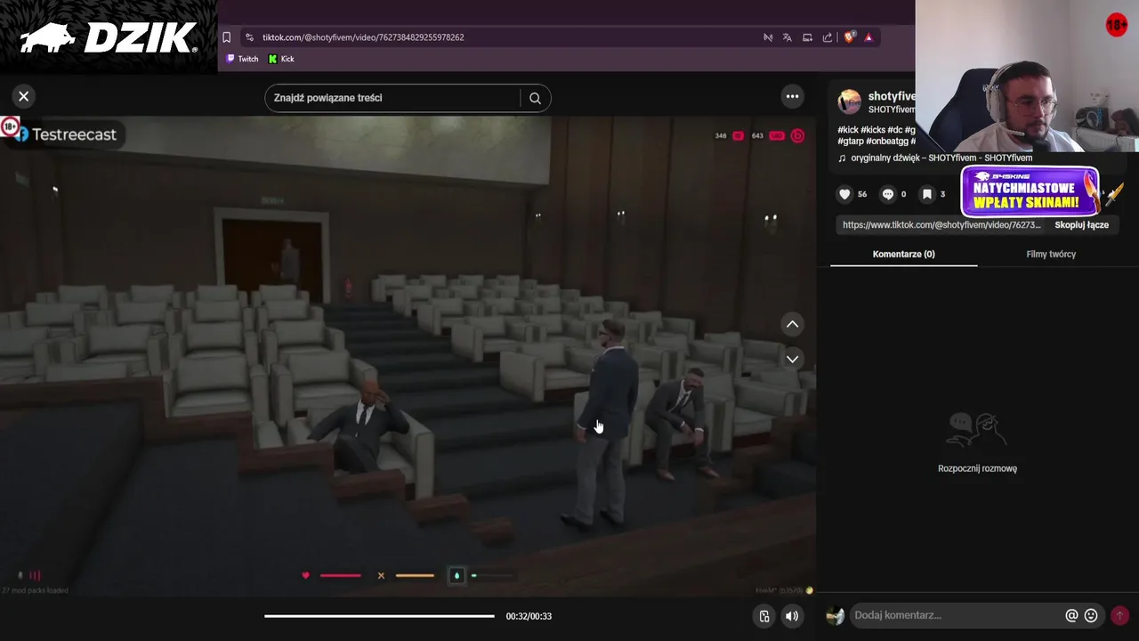Image resolution: width=1139 pixels, height=641 pixels.
Task: Click the 'Skopiuj łącze' copy link button
Action: (x=1081, y=225)
